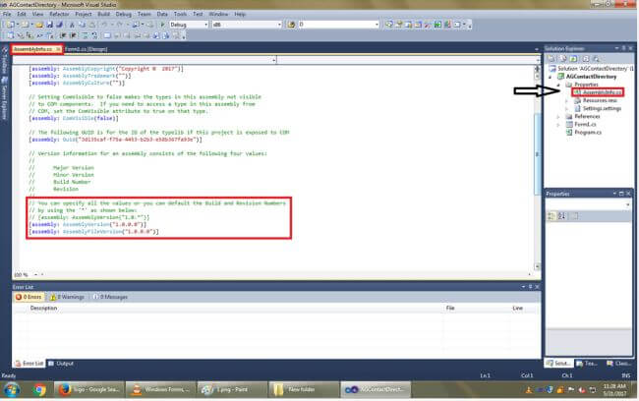Click the Save icon in toolbar
Screen dimensions: 639x401
(x=49, y=25)
